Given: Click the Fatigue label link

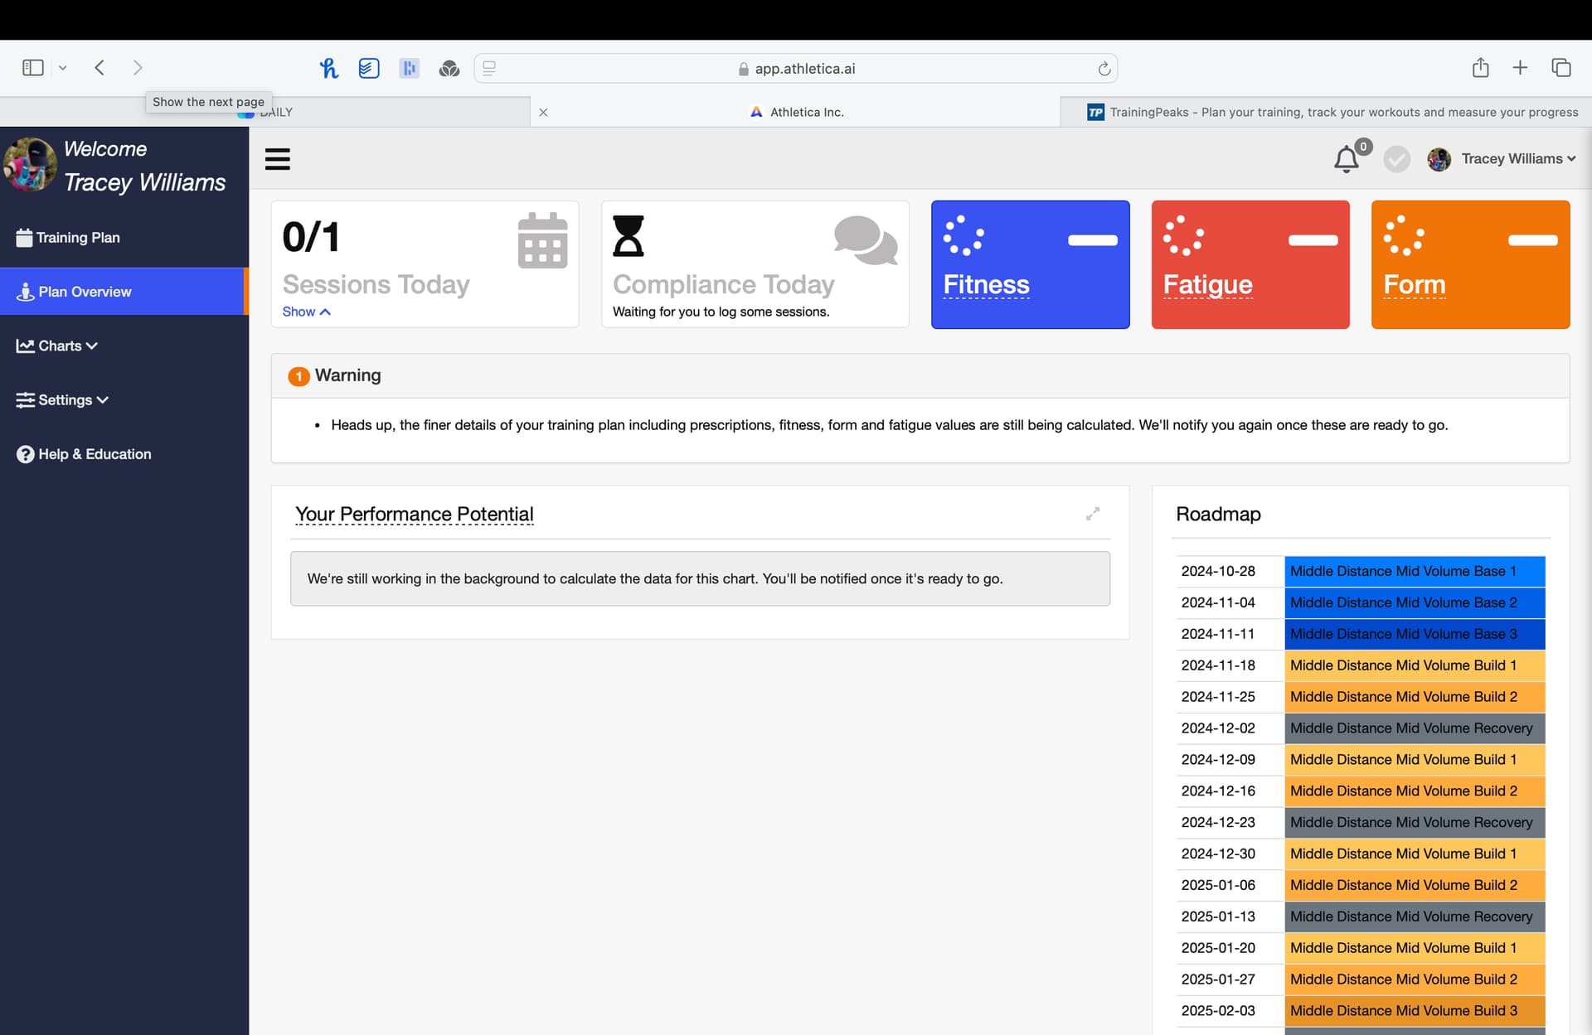Looking at the screenshot, I should [x=1207, y=284].
